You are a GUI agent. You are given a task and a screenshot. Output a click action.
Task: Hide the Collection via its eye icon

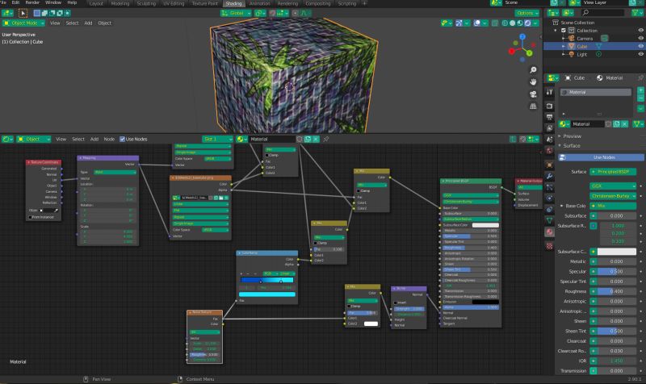640,31
